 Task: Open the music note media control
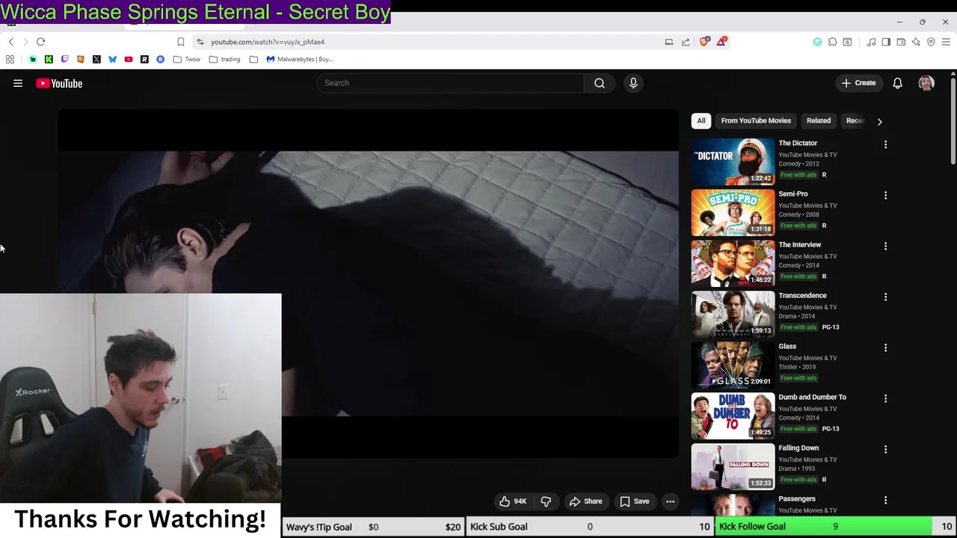click(871, 42)
